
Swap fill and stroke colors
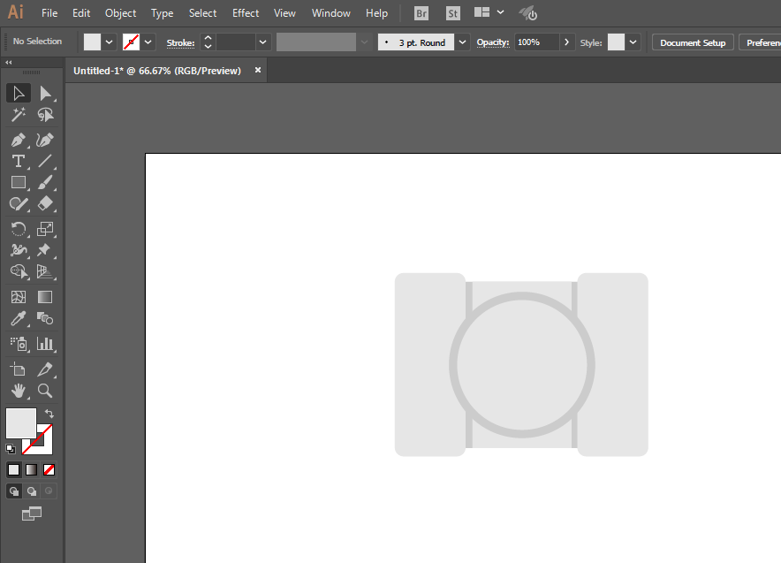(x=49, y=414)
